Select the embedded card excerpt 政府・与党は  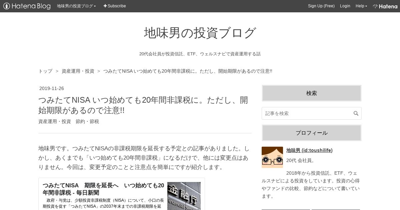(103, 203)
